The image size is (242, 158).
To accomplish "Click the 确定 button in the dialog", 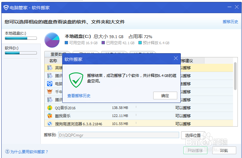I will point(165,96).
